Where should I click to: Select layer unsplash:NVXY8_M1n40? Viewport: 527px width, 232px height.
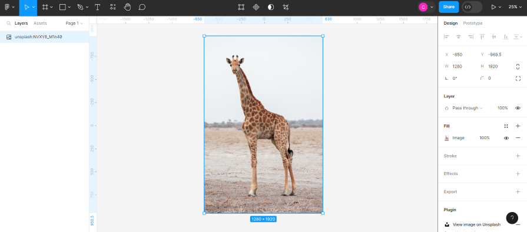(x=44, y=37)
